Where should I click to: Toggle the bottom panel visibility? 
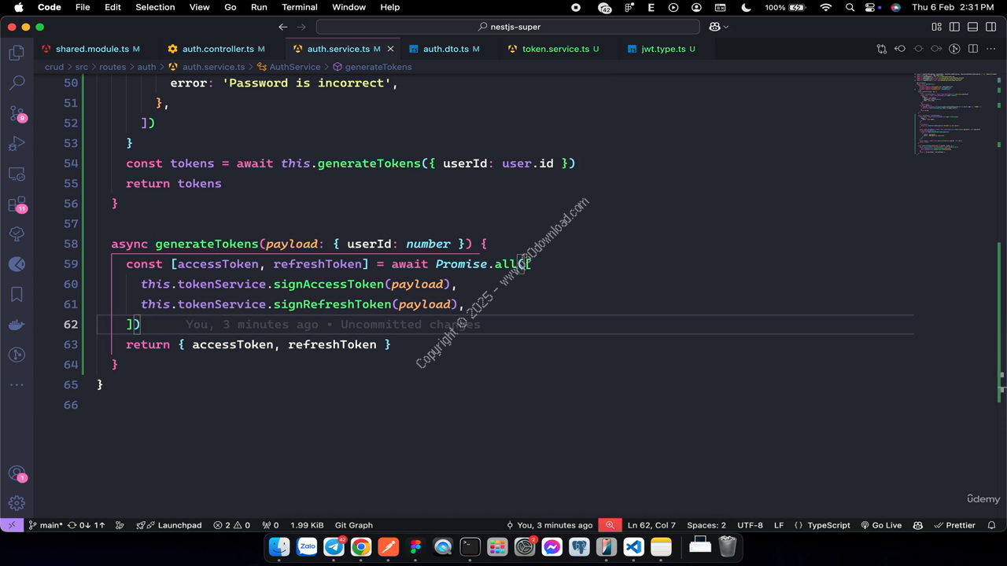pos(973,27)
